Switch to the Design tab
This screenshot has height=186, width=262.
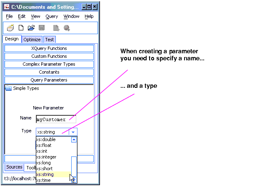pos(12,39)
